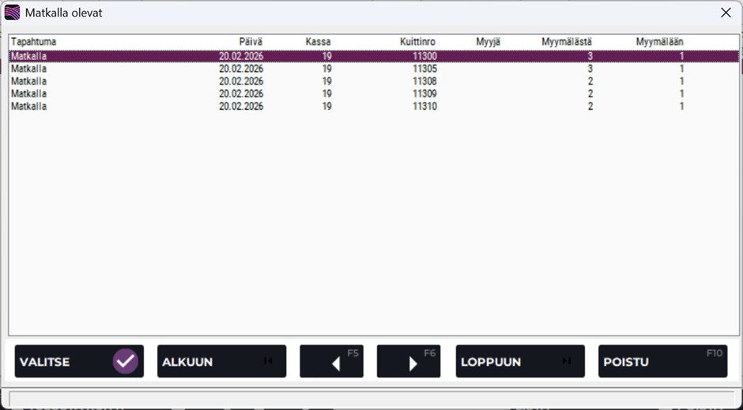Select the row with receipt number 11309
Viewport: 743px width, 410px height.
click(424, 94)
